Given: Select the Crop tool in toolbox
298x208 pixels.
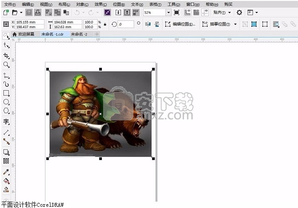Looking at the screenshot, I should [x=6, y=55].
